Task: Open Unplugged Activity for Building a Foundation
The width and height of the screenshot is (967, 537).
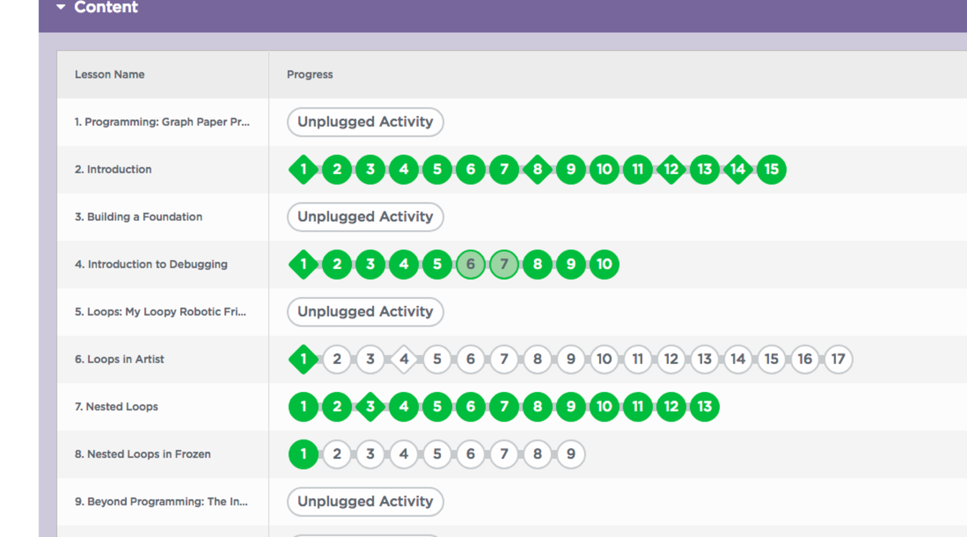Action: pyautogui.click(x=365, y=217)
